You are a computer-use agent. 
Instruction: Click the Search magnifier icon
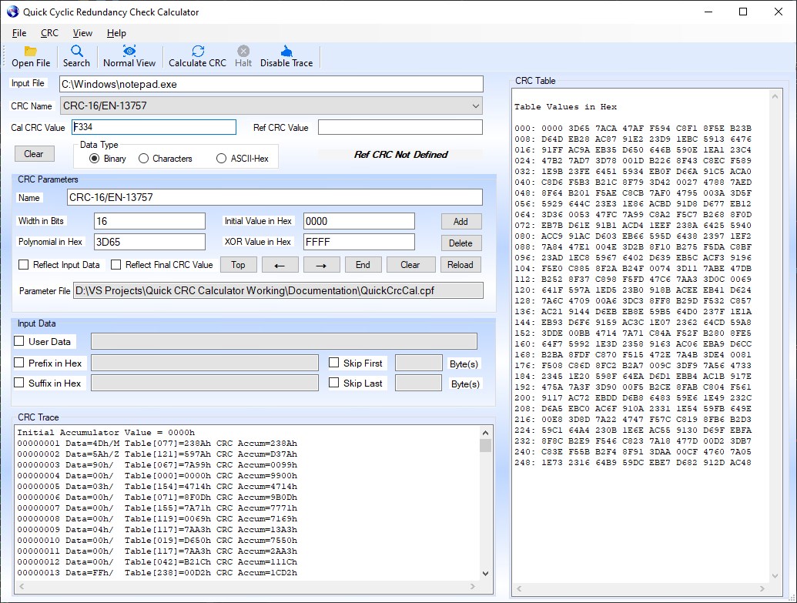(76, 52)
